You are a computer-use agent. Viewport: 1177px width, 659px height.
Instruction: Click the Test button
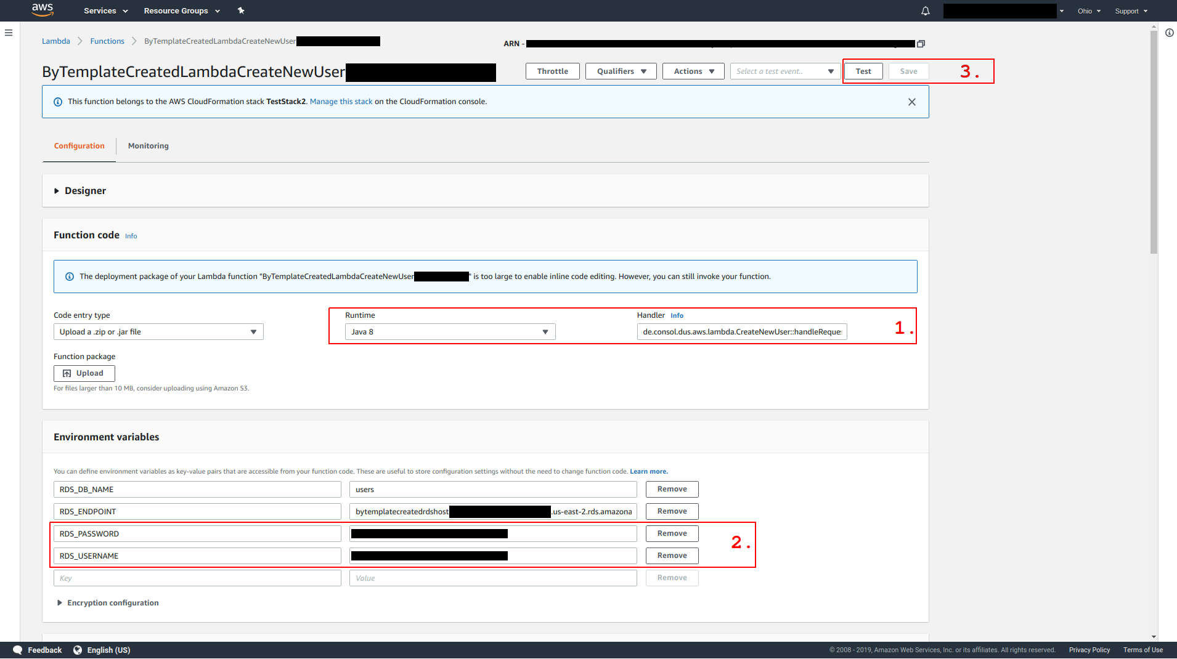coord(863,71)
